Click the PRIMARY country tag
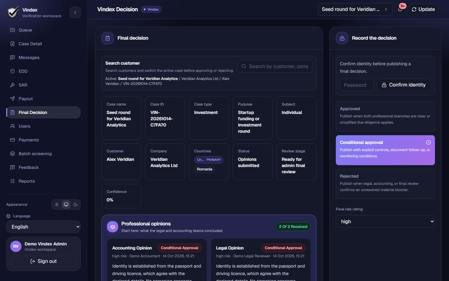Image resolution: width=449 pixels, height=281 pixels. pos(209,160)
